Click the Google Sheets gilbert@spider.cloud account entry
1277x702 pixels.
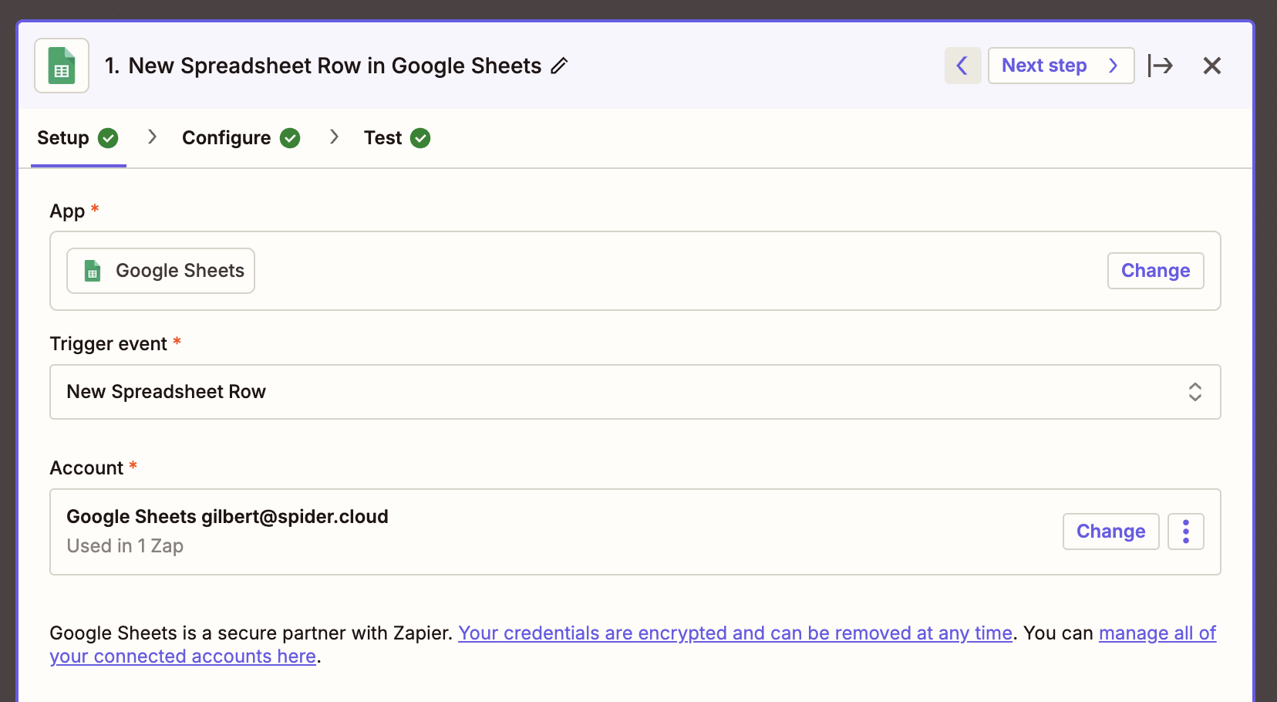pos(227,517)
